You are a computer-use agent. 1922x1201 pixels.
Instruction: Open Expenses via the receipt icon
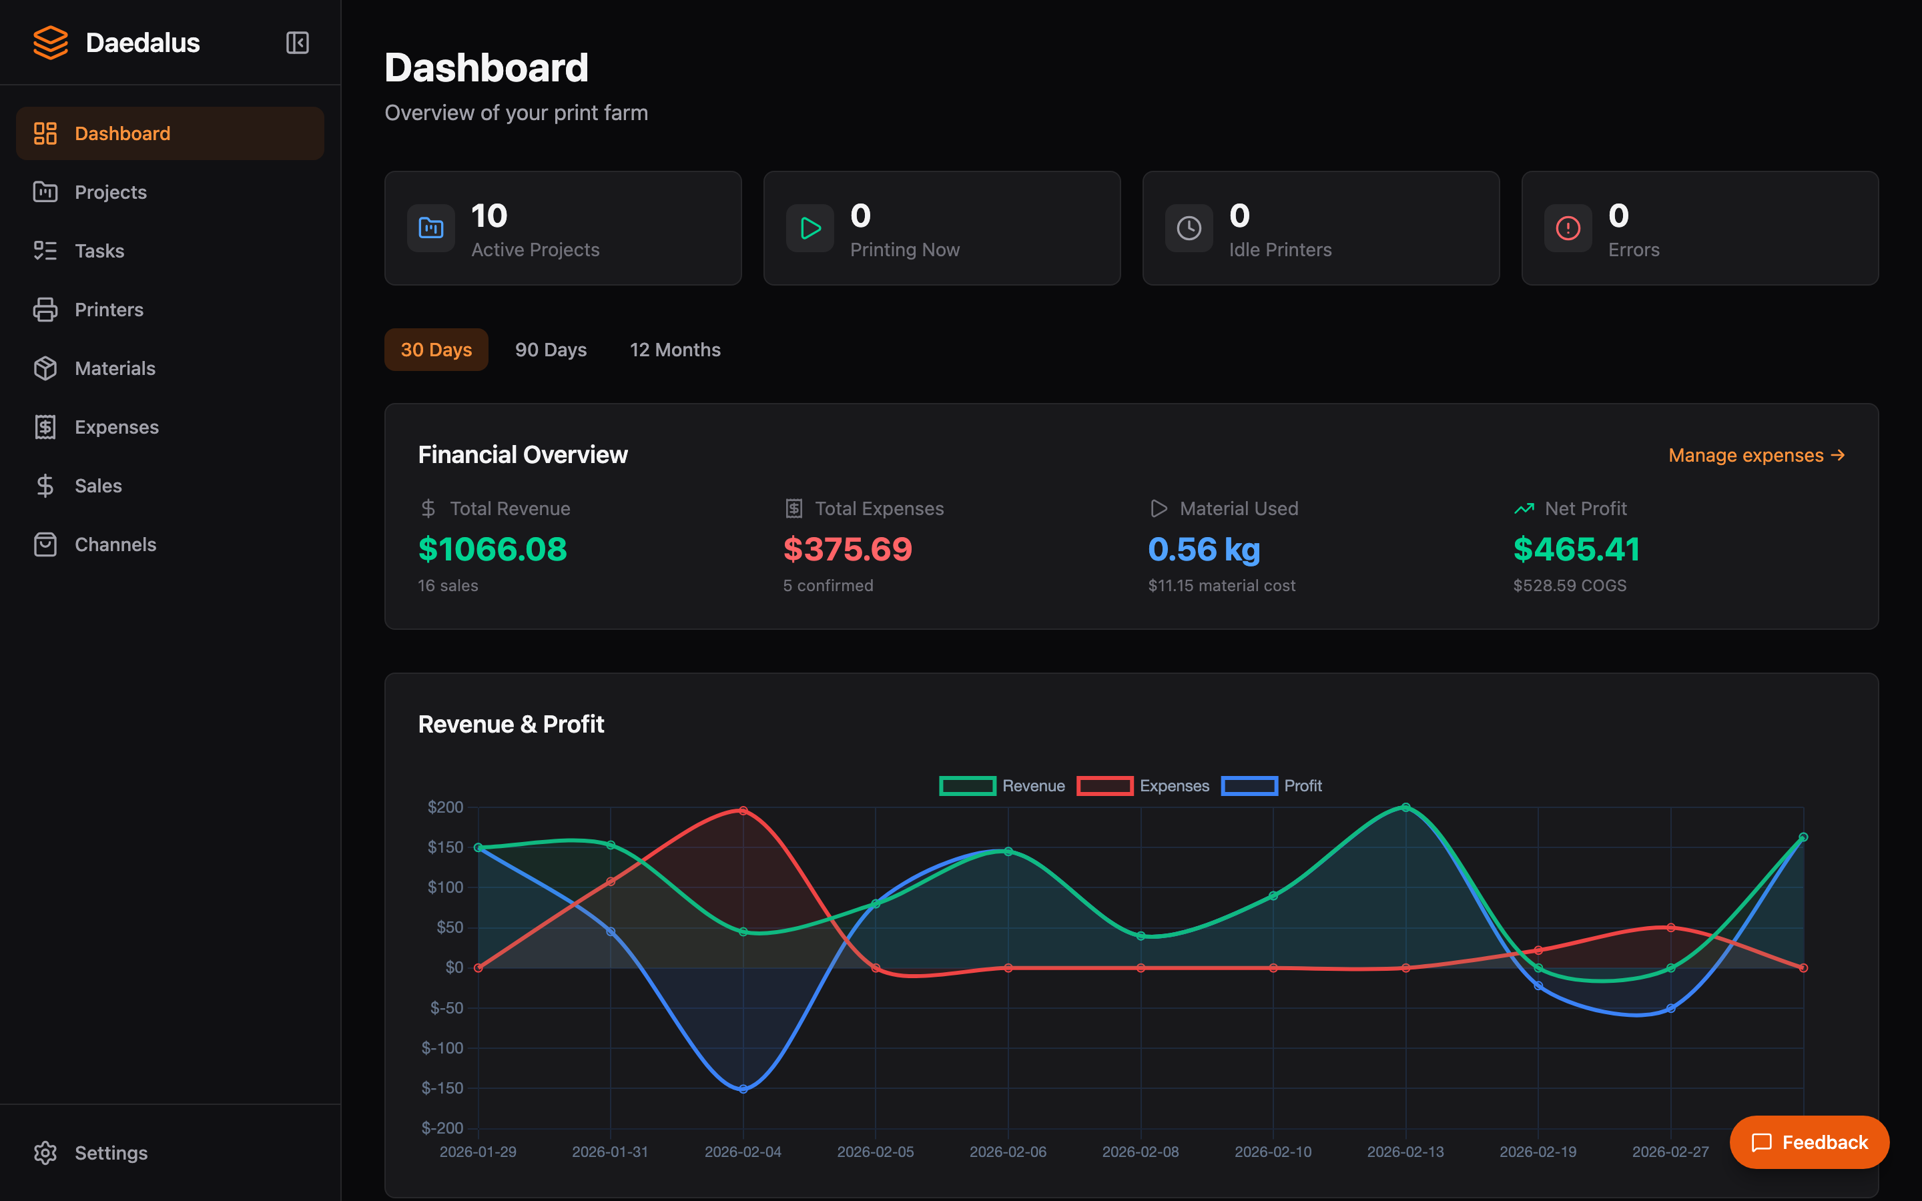(x=45, y=426)
